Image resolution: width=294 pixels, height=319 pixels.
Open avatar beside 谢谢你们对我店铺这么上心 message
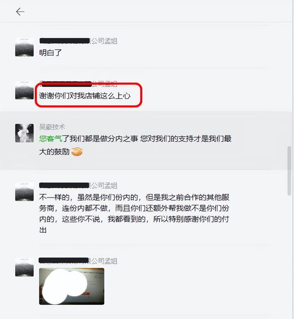pyautogui.click(x=24, y=90)
